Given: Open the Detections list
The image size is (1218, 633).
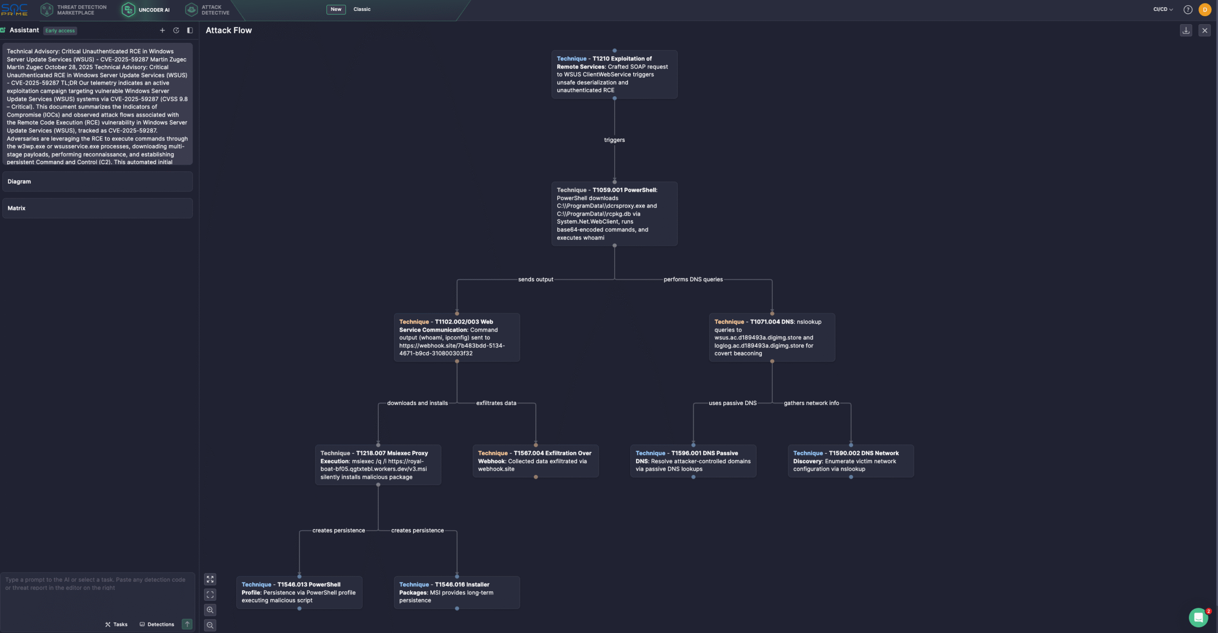Looking at the screenshot, I should coord(157,624).
